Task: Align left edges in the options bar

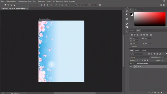Action: (x=41, y=5)
